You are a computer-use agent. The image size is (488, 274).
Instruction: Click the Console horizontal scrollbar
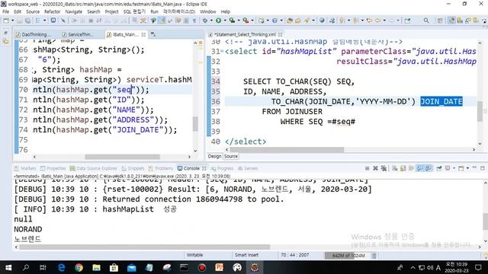click(145, 247)
